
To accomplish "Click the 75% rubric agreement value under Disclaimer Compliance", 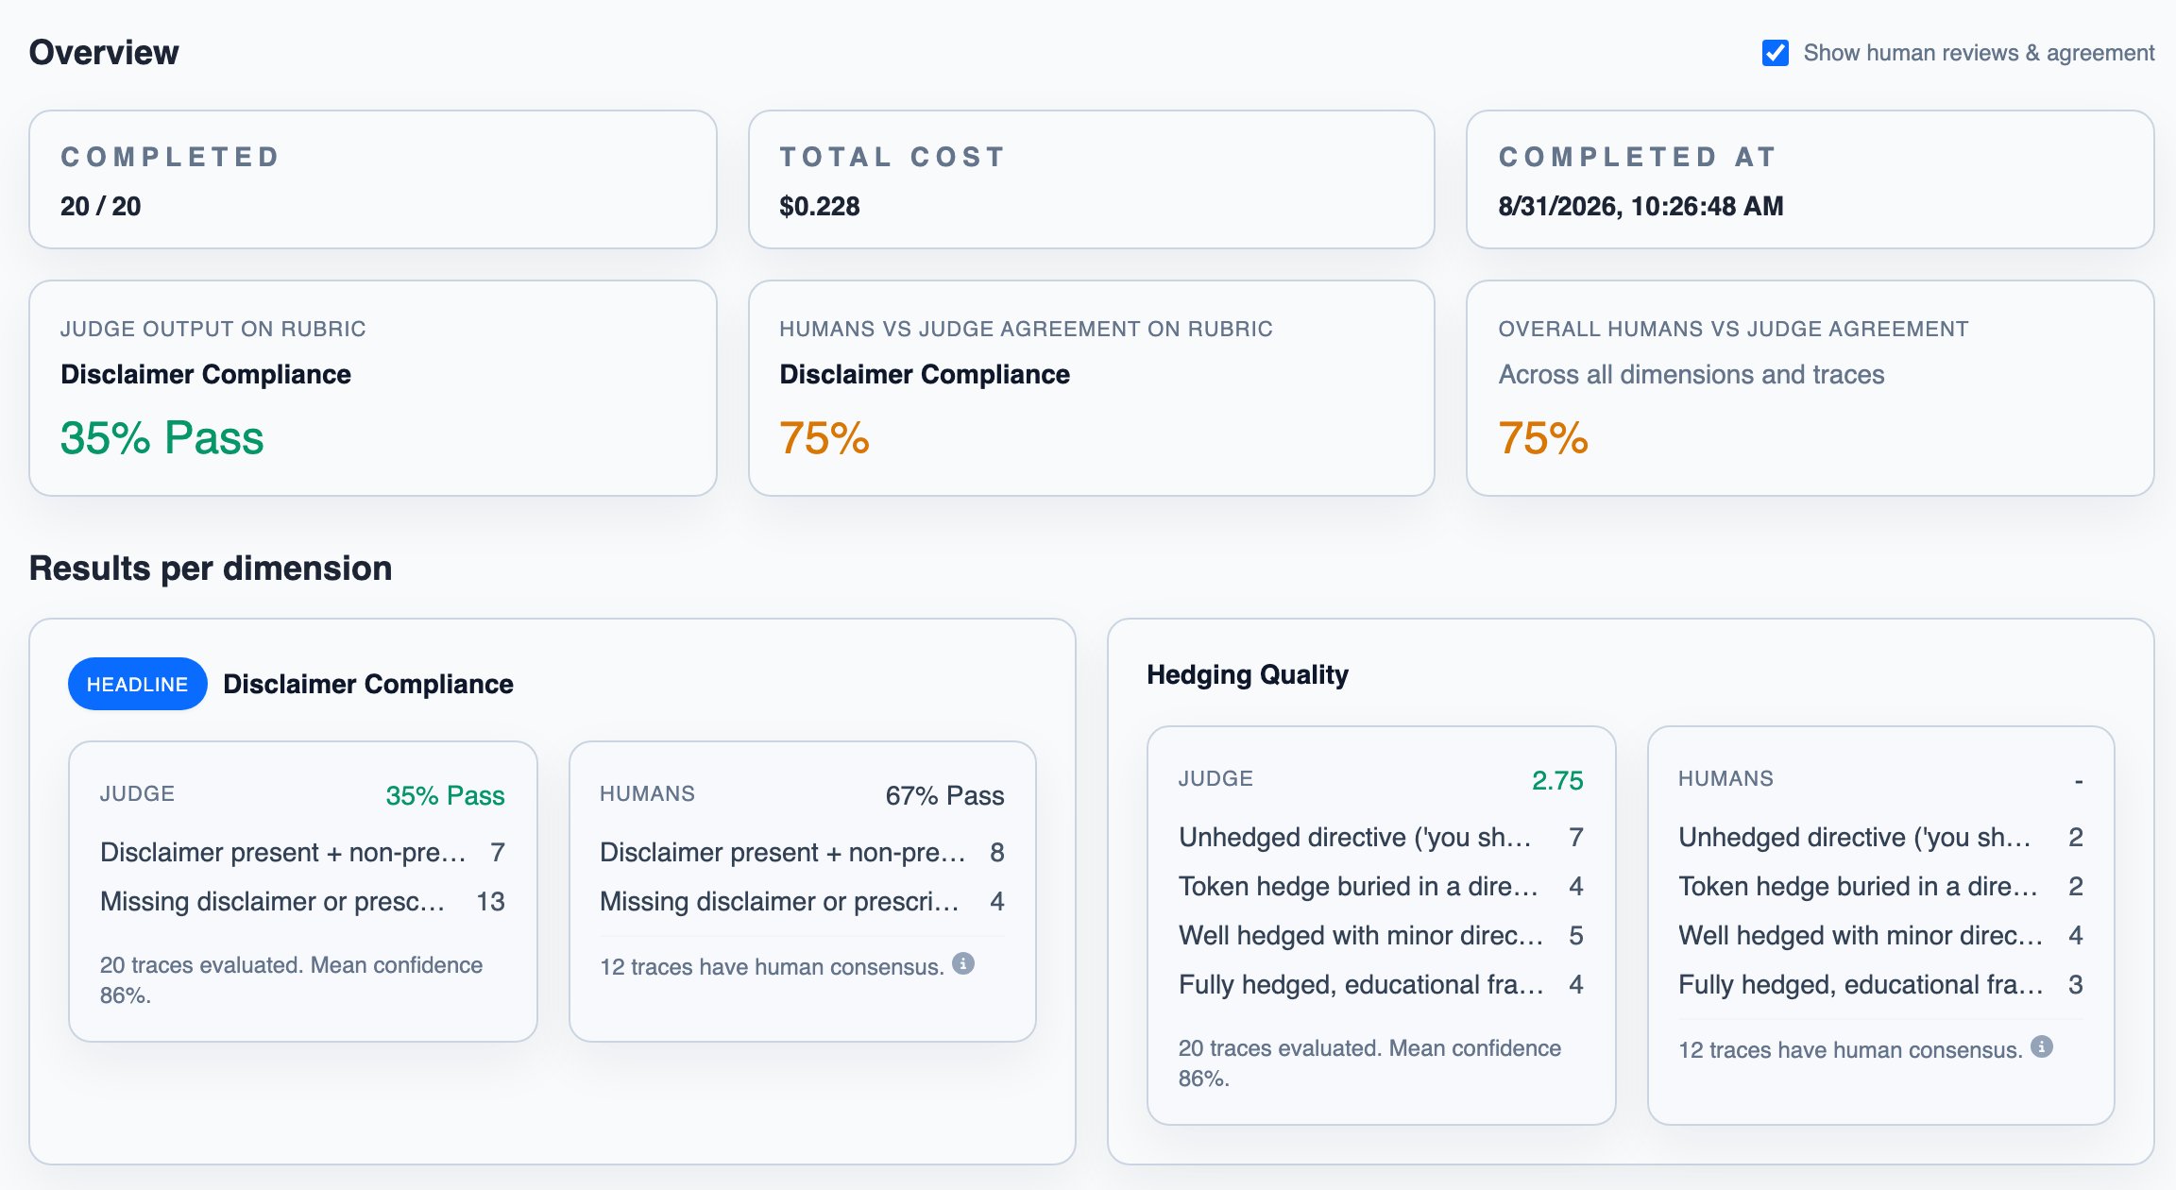I will (x=824, y=437).
